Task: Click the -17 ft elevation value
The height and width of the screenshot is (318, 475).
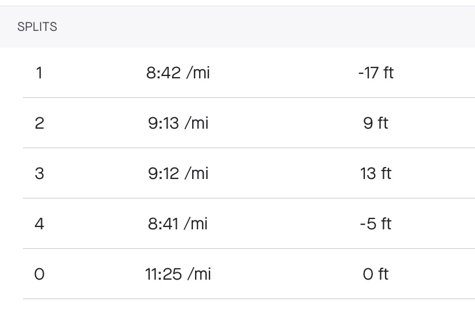Action: pos(376,73)
